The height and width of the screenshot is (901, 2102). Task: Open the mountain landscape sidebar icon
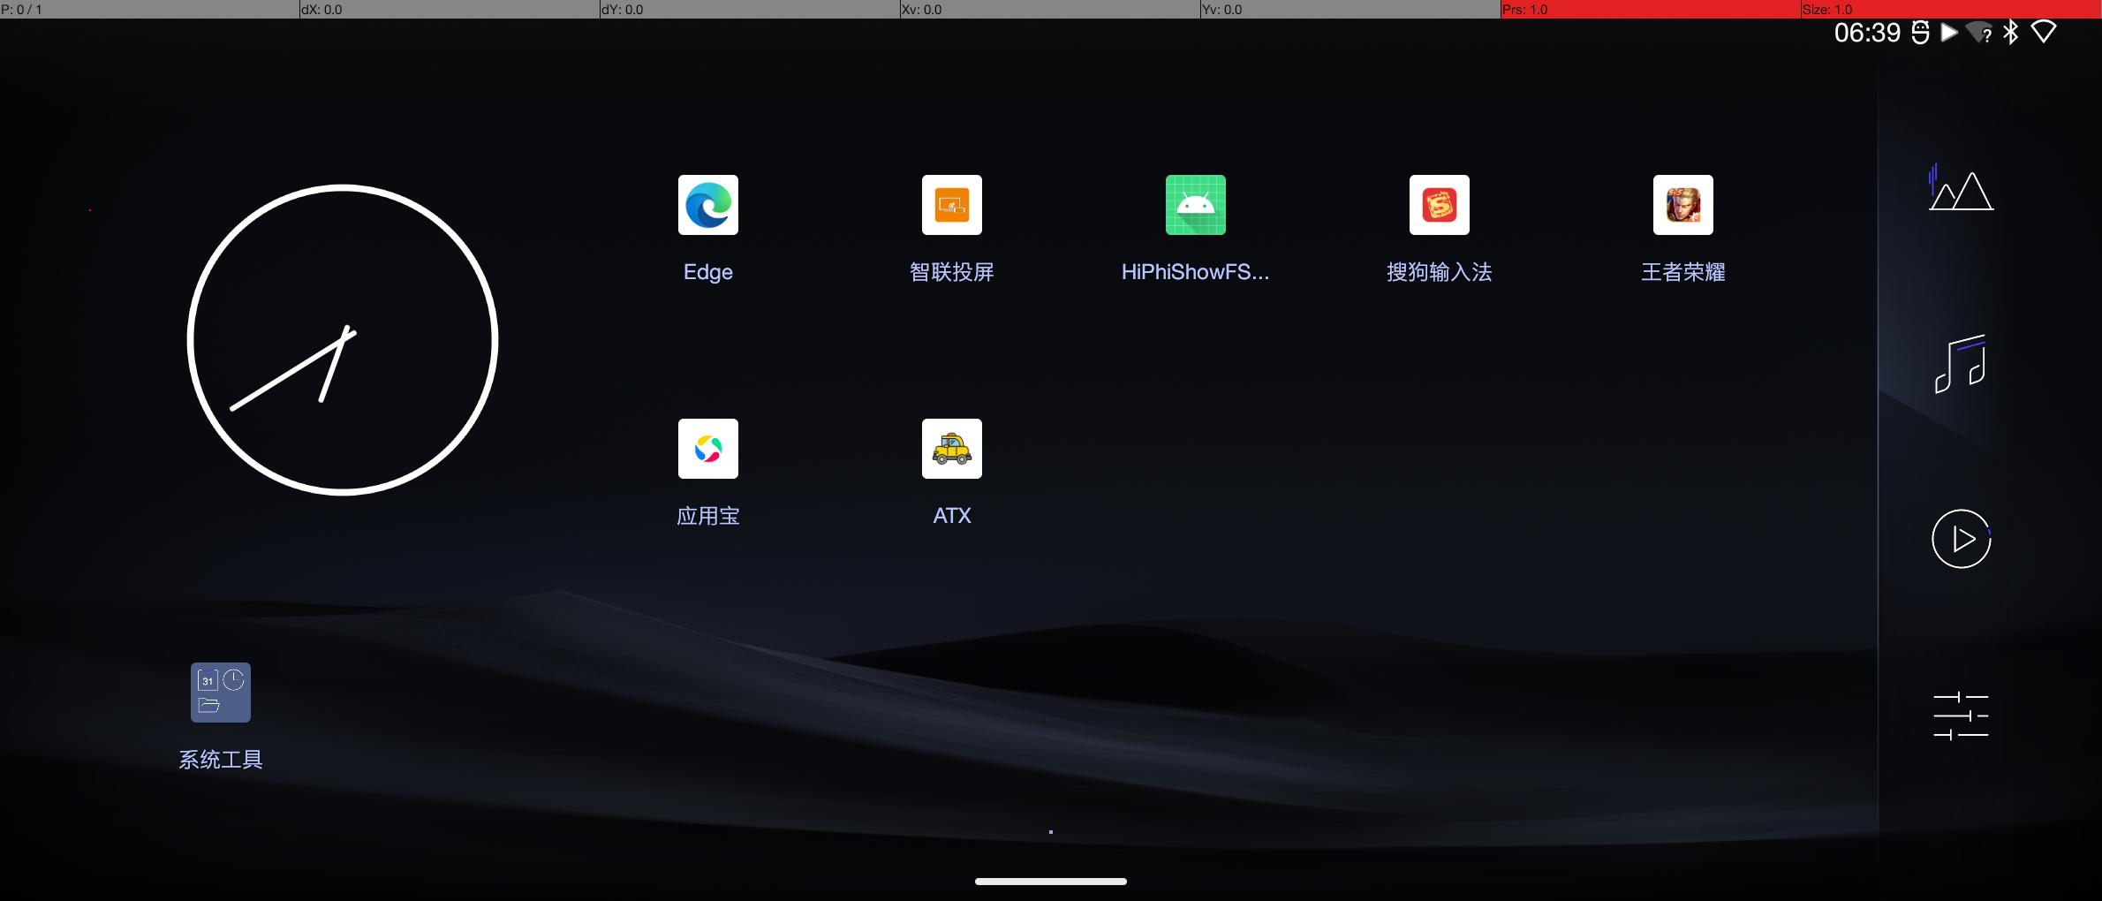(x=1961, y=187)
